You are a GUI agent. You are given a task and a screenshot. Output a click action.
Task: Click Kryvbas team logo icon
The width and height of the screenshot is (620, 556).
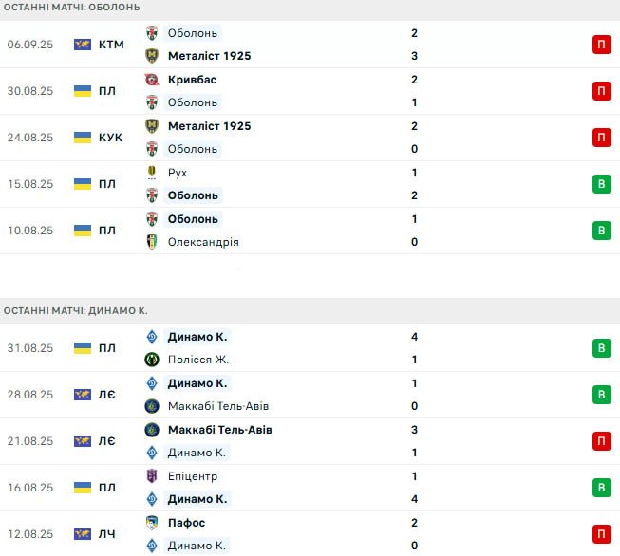152,80
